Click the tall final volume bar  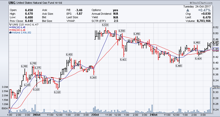(210, 100)
